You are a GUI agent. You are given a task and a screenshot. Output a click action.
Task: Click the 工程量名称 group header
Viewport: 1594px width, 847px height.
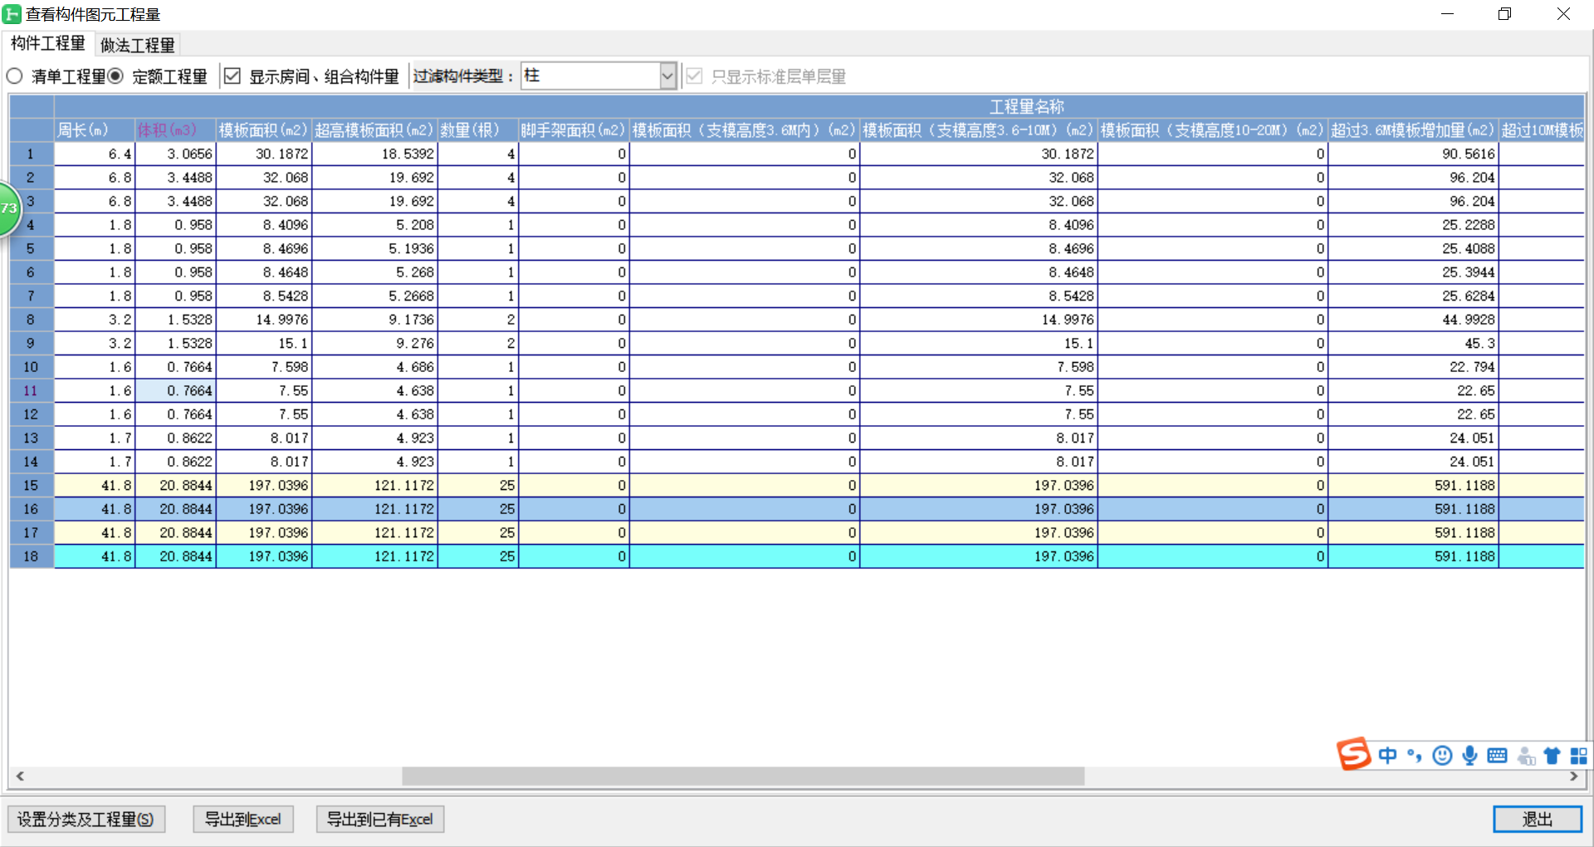pyautogui.click(x=1026, y=106)
